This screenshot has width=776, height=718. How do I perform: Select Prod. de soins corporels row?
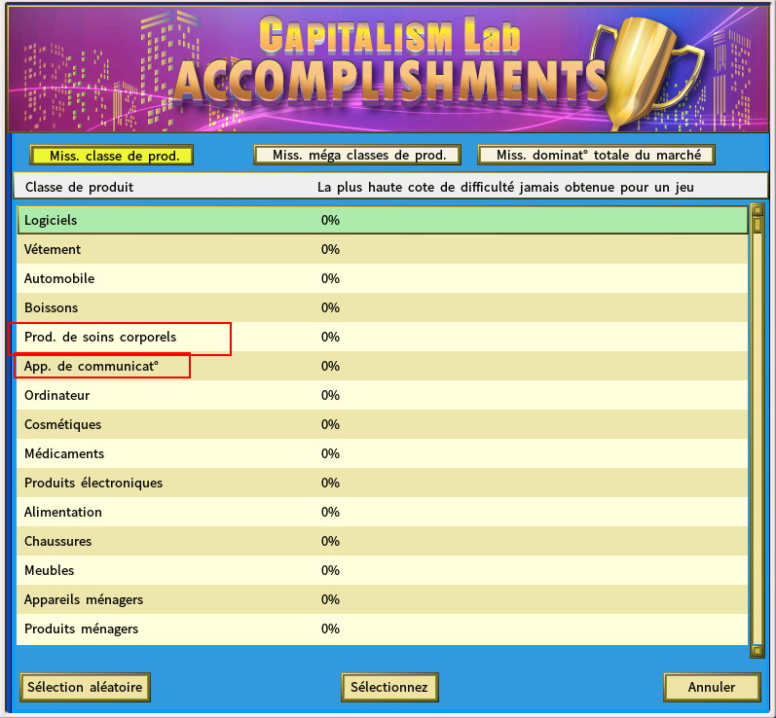coord(382,337)
